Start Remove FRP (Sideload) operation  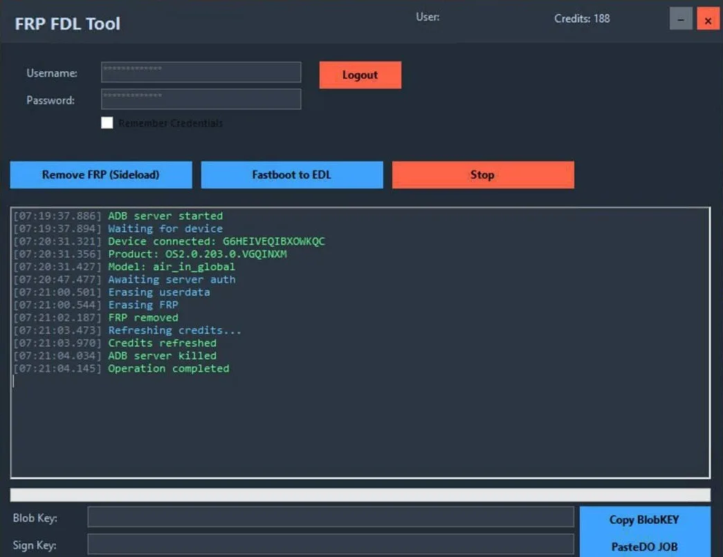[101, 175]
